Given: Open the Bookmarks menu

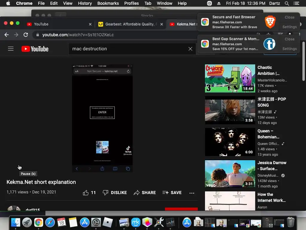Looking at the screenshot, I should click(x=108, y=3).
